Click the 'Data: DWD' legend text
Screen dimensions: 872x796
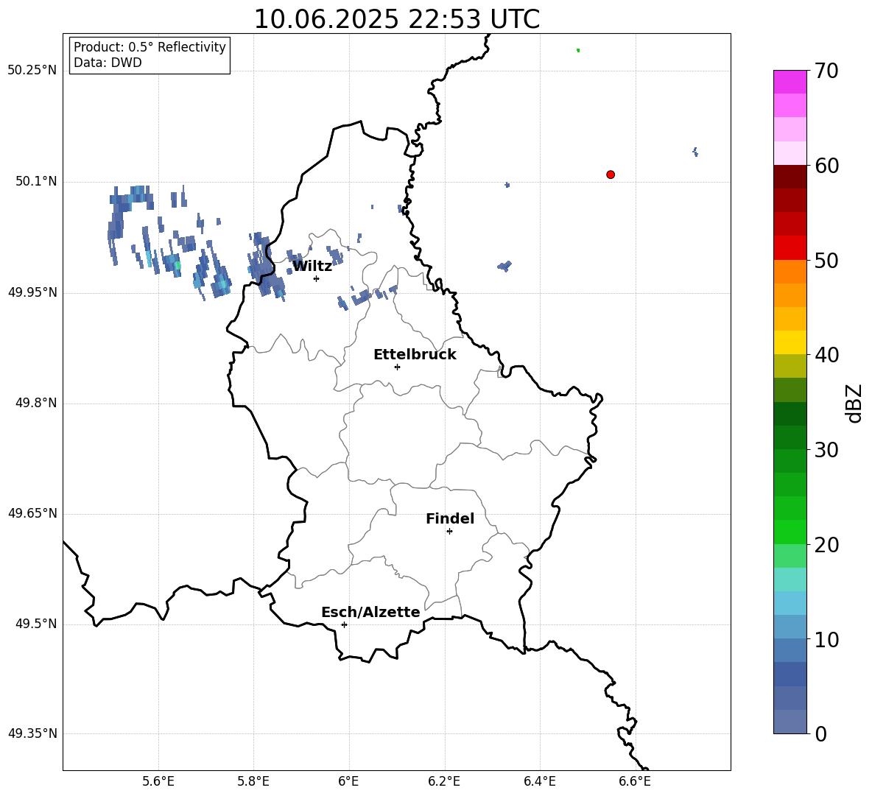pyautogui.click(x=108, y=63)
